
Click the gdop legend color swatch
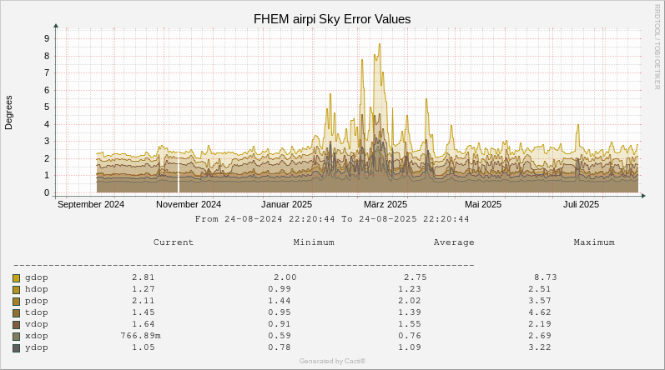tap(16, 278)
